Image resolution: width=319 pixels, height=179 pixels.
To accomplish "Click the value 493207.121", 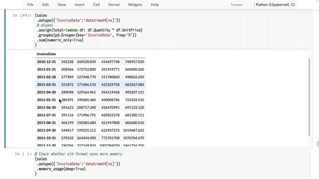I will (135, 92).
